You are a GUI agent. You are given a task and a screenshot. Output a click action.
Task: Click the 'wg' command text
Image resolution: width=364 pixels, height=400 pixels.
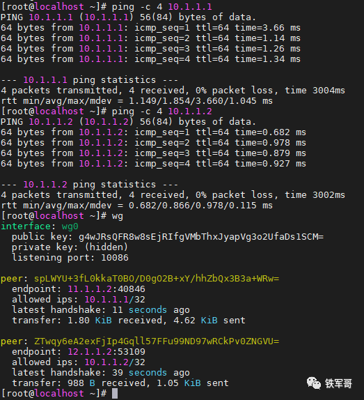(x=118, y=216)
